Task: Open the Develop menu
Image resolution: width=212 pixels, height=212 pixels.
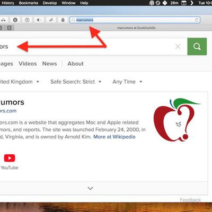Action: pyautogui.click(x=50, y=3)
